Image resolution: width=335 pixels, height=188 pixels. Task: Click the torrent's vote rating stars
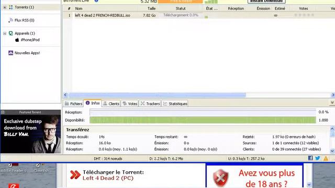tap(304, 15)
